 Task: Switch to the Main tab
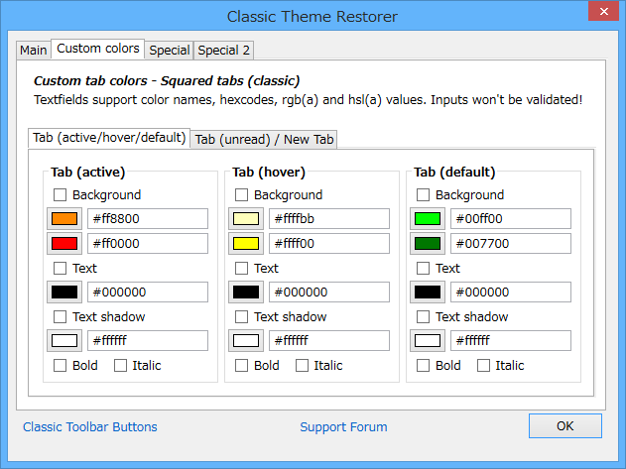click(33, 51)
